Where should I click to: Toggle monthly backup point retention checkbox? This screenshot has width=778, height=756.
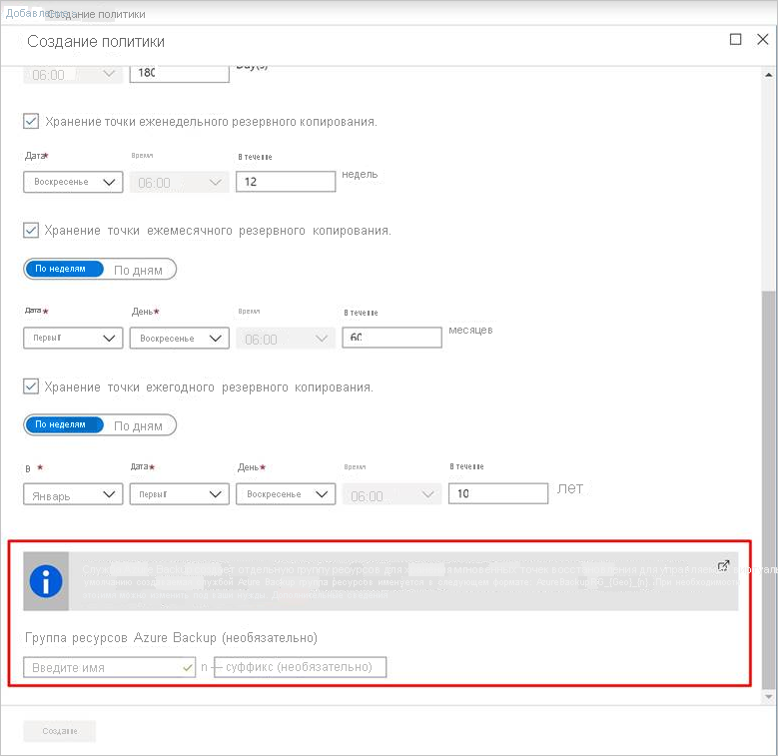(x=31, y=230)
